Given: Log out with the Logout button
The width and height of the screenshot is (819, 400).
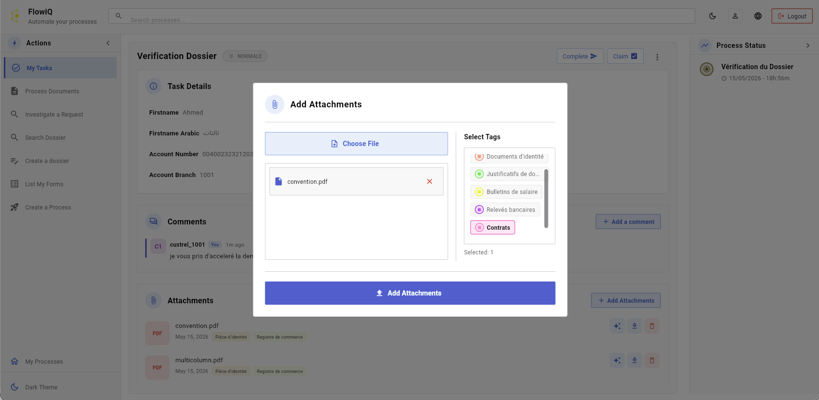Looking at the screenshot, I should click(792, 16).
